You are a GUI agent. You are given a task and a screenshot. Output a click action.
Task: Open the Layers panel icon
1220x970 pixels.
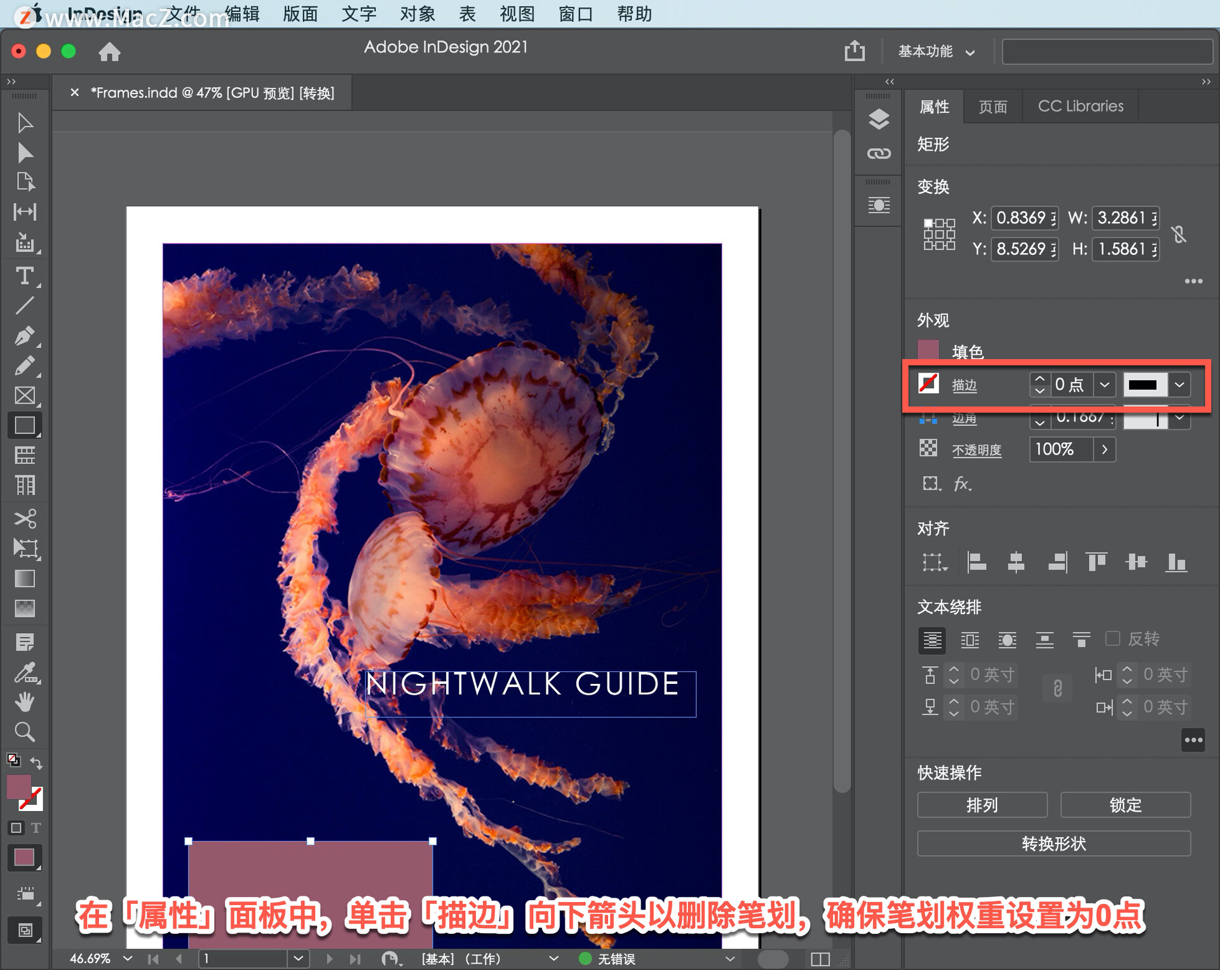coord(878,119)
